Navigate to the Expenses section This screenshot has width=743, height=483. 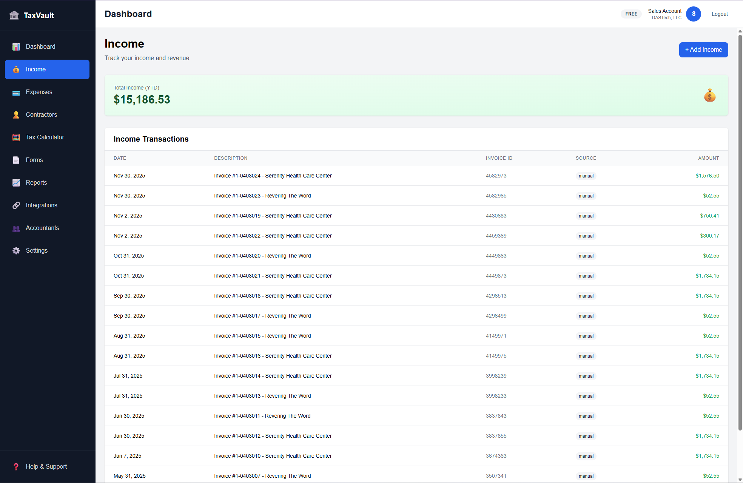point(39,92)
